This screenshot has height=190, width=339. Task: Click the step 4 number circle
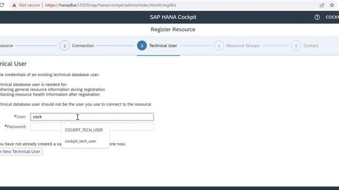[219, 46]
